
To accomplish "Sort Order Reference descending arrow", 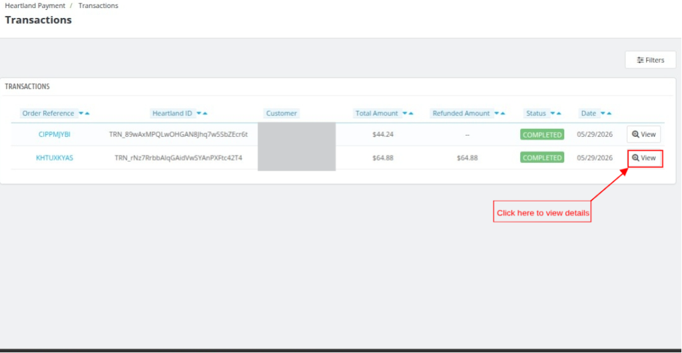I will [x=81, y=113].
